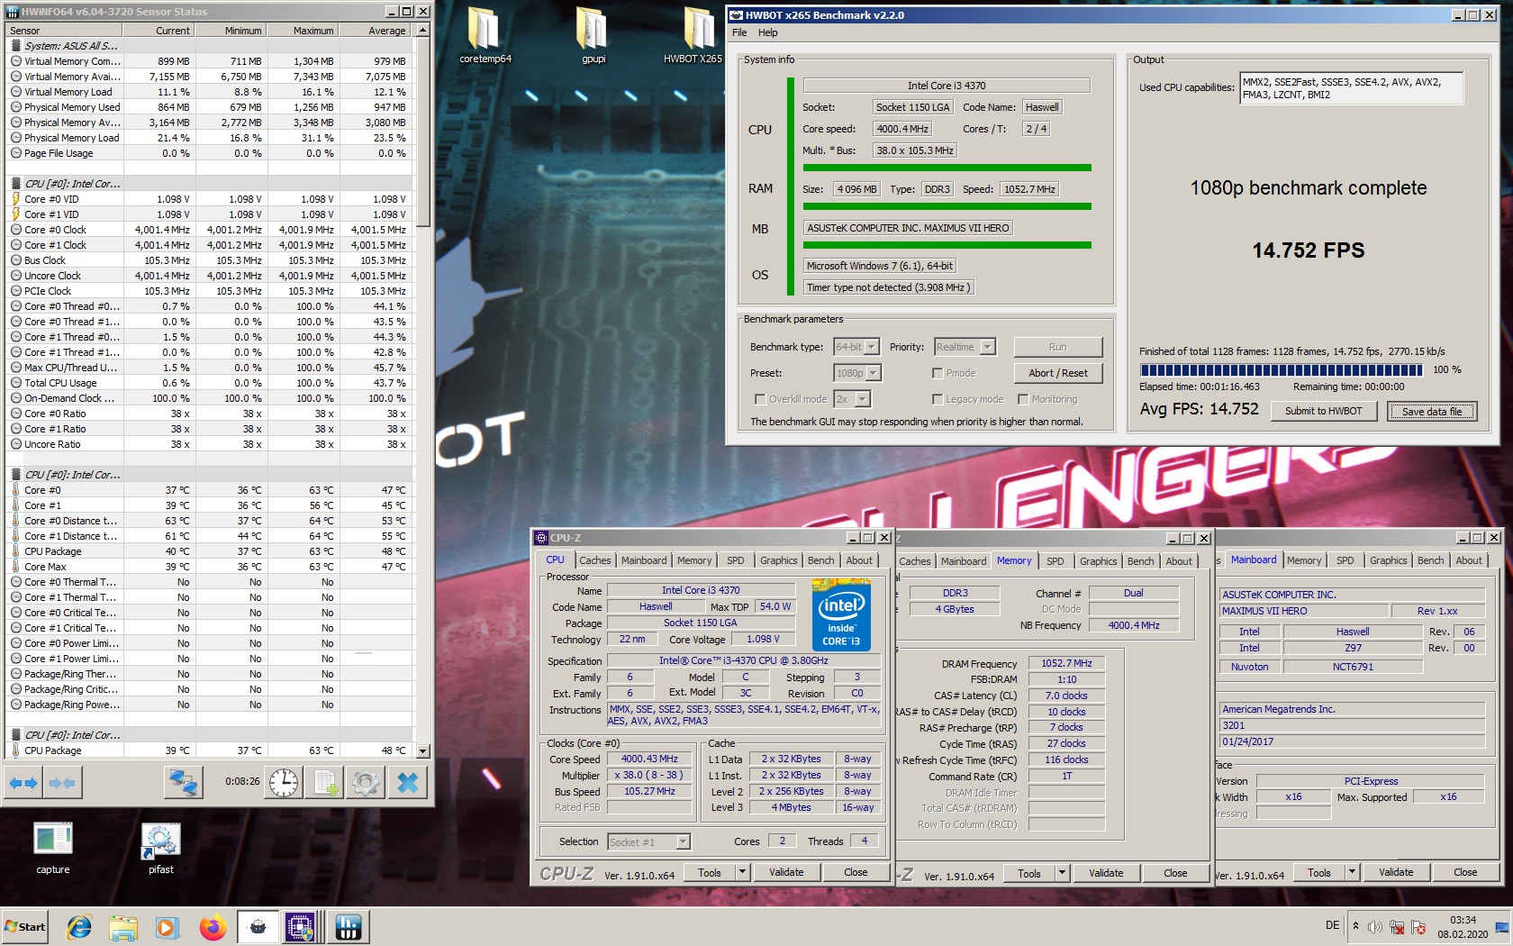Click HWiNFO blue X close-sensors icon

click(x=408, y=783)
